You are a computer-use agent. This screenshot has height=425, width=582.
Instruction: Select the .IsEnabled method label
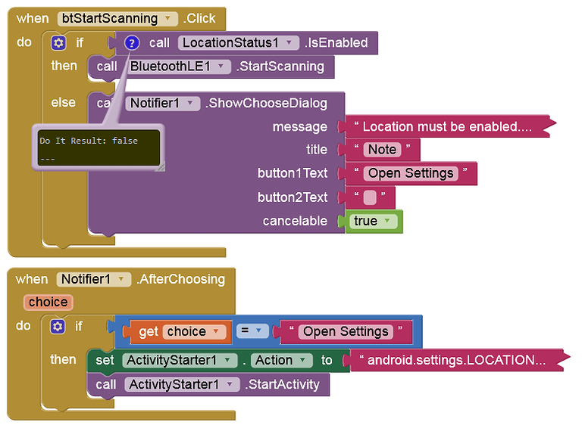pos(336,43)
